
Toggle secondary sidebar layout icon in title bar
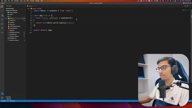pos(188,3)
